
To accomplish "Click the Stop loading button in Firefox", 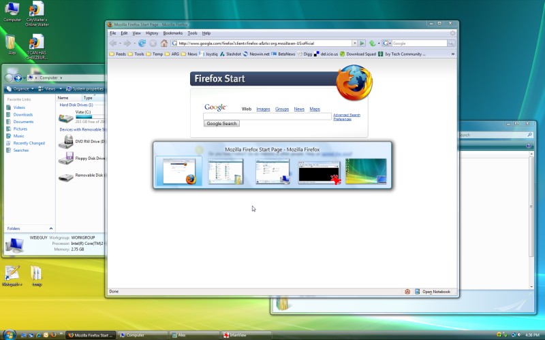I will point(153,44).
